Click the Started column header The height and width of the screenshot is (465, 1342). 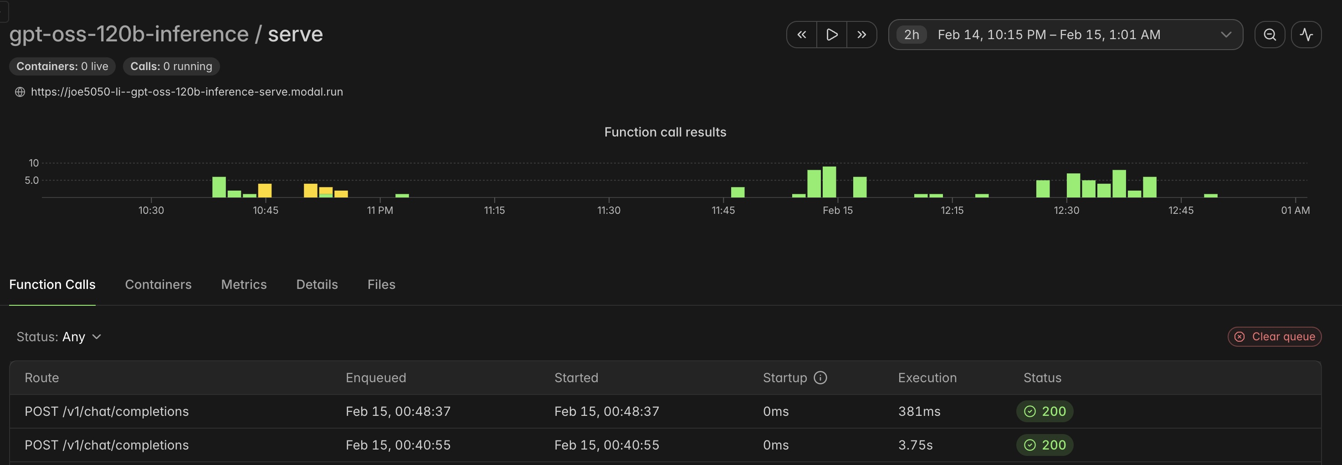click(x=576, y=378)
